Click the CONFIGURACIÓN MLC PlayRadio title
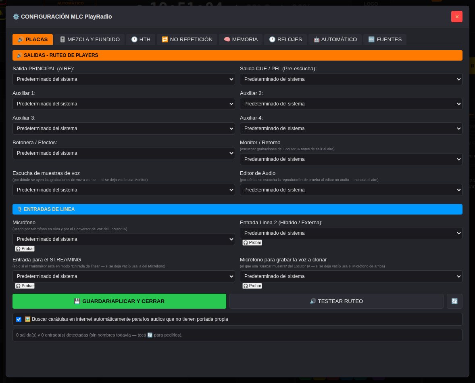Image resolution: width=475 pixels, height=383 pixels. tap(62, 17)
